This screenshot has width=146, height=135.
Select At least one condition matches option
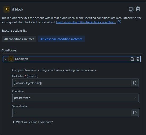(62, 39)
